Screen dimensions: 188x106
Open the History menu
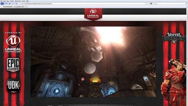[12, 1]
